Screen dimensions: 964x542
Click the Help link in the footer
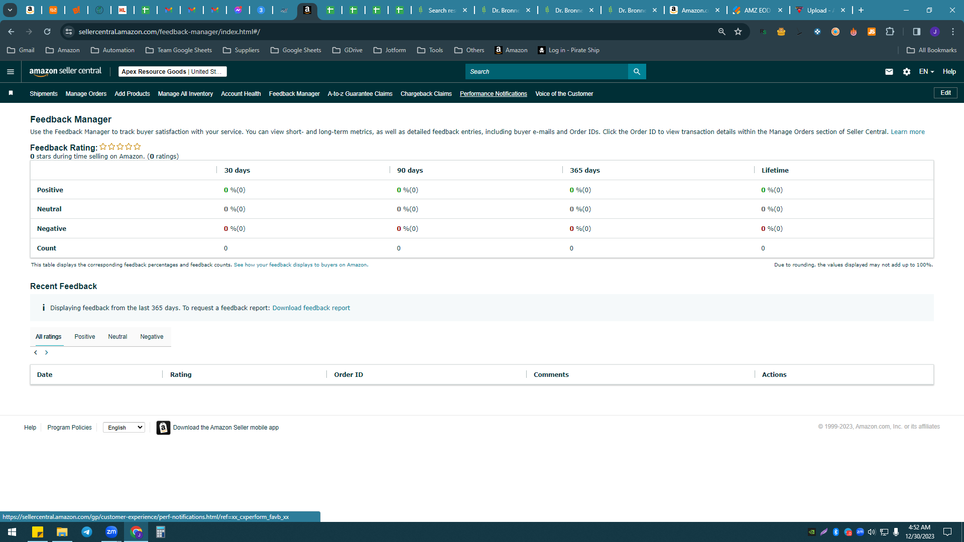[30, 428]
